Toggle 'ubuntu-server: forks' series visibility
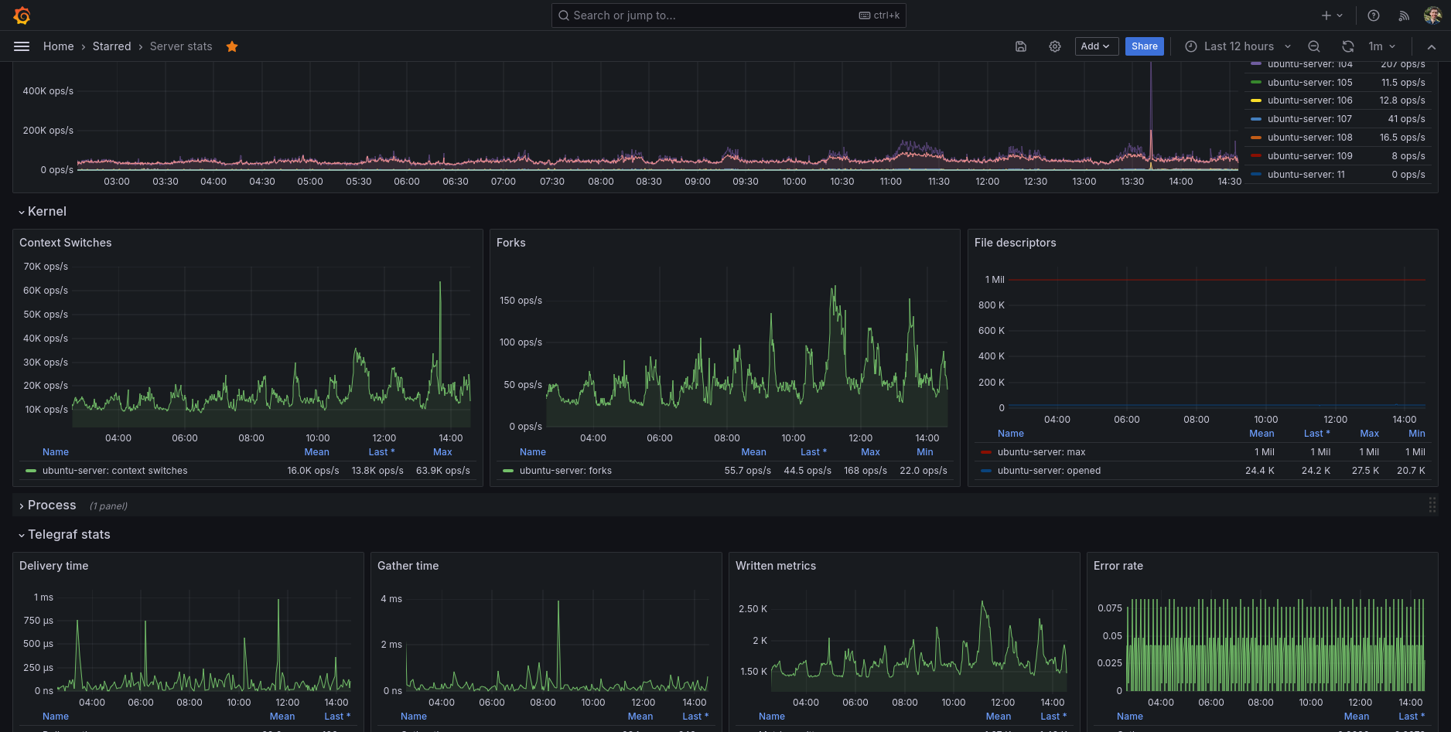The image size is (1451, 732). [x=565, y=471]
